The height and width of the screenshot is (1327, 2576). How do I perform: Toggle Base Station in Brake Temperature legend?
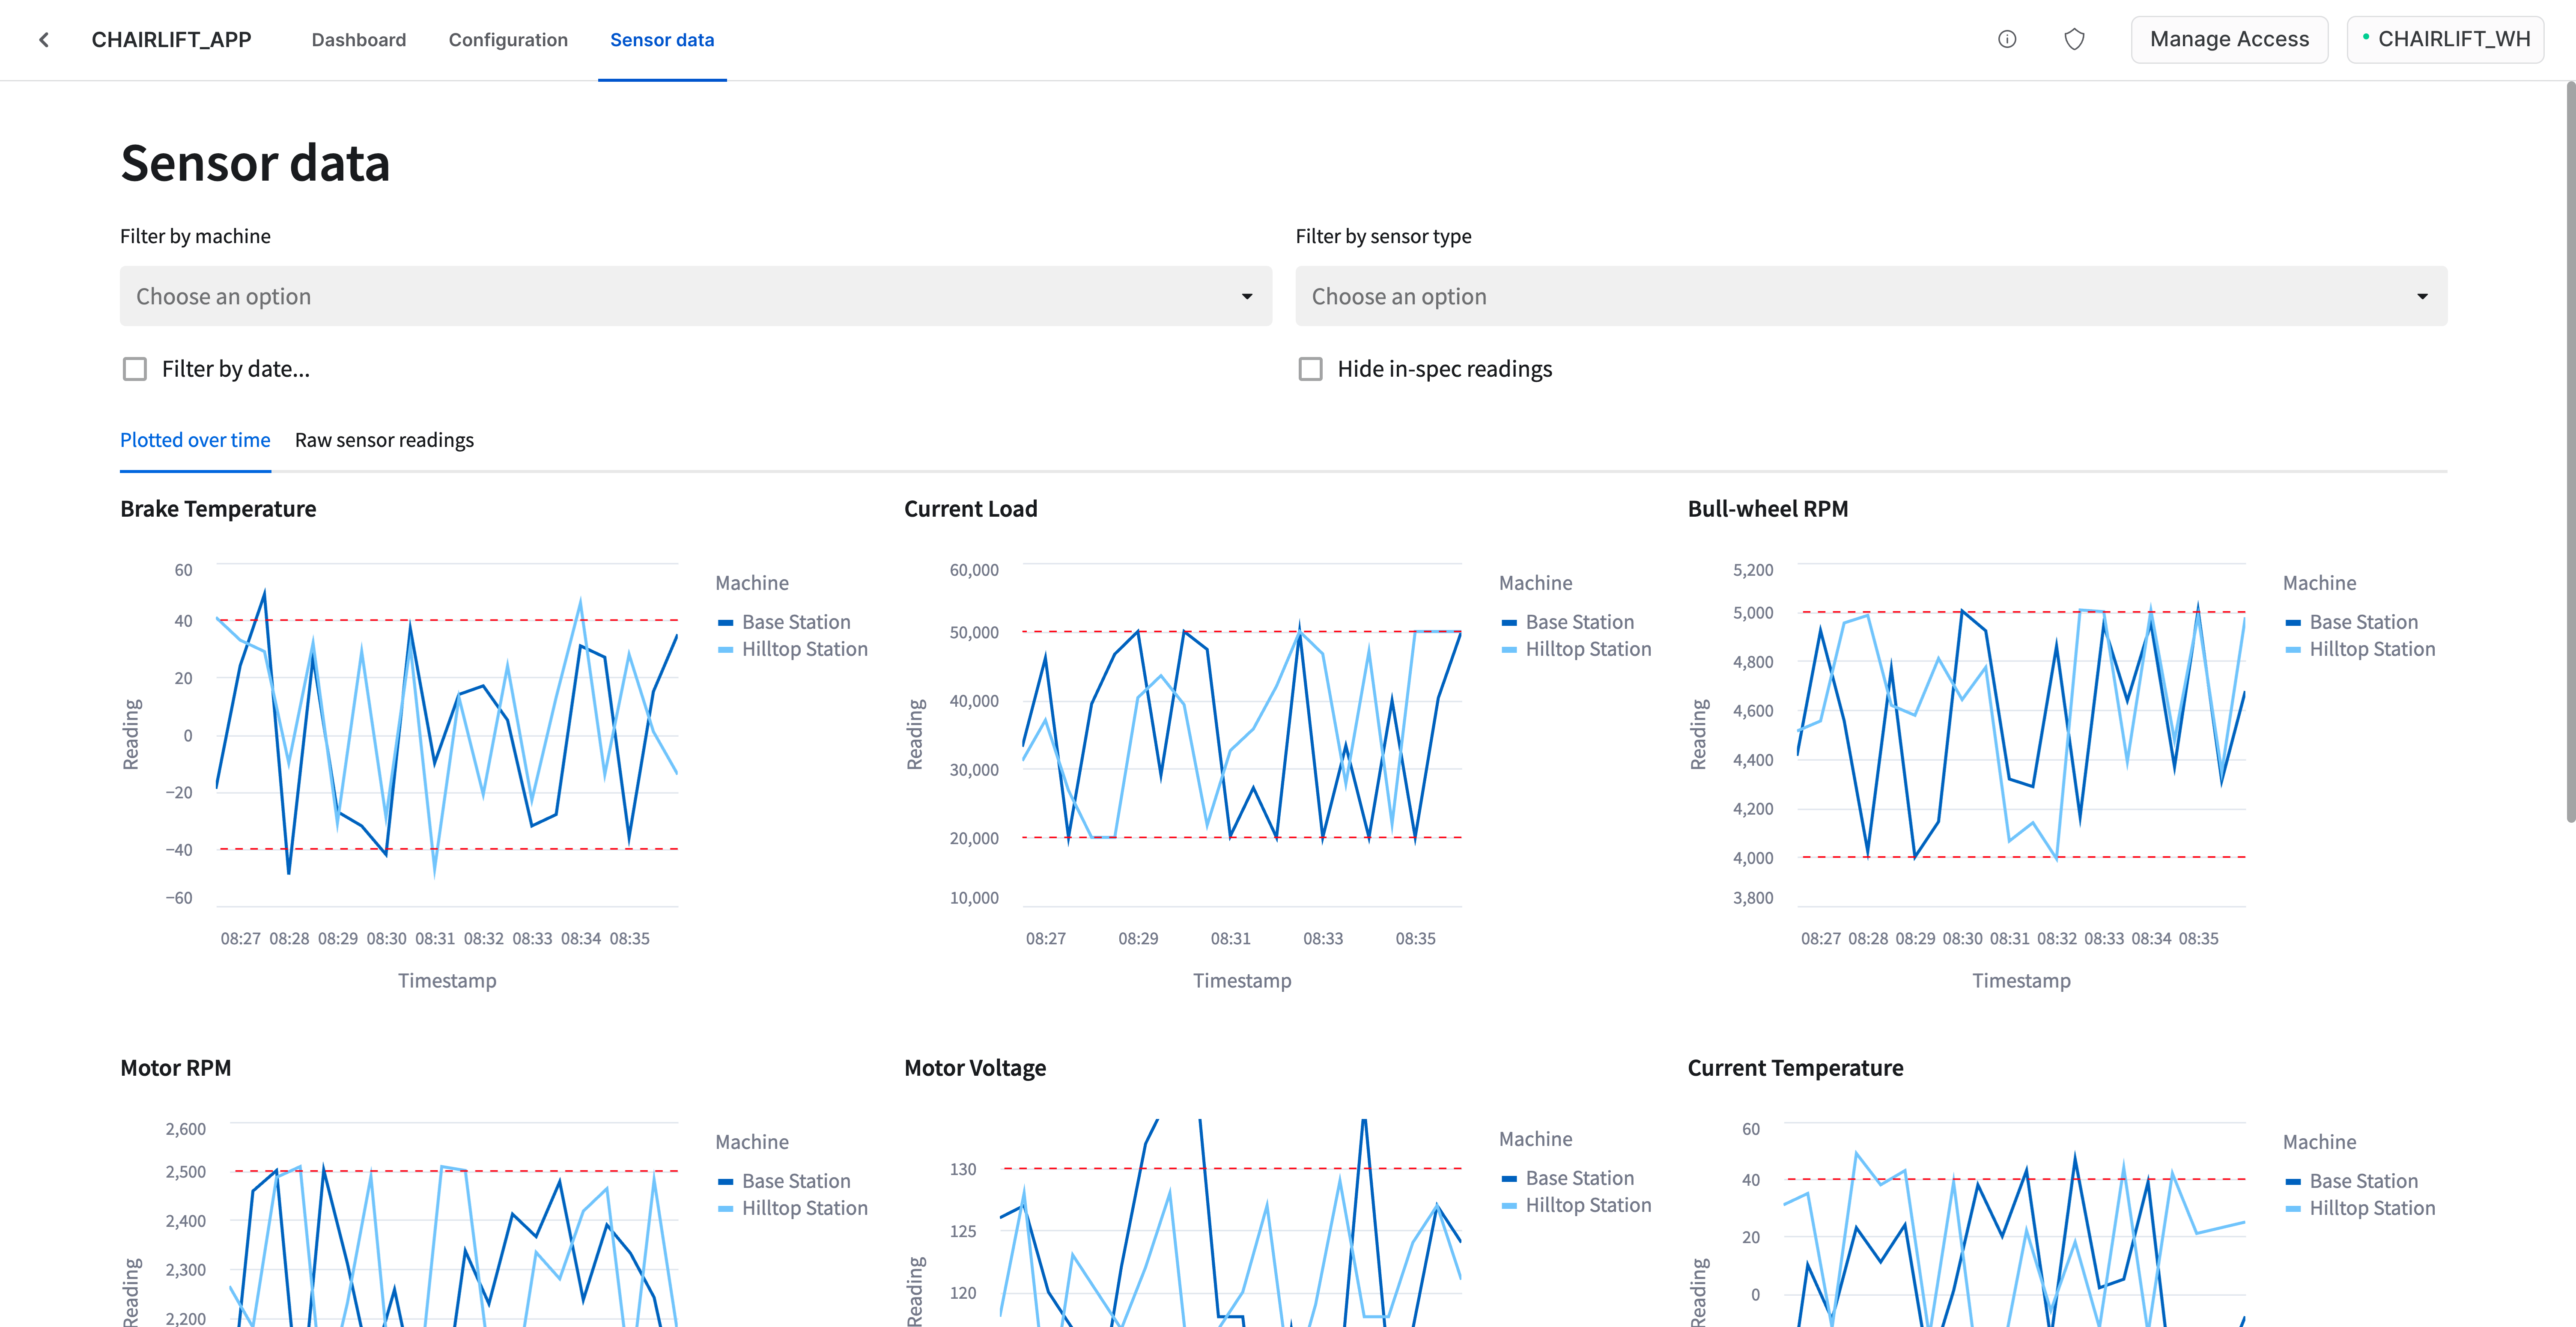pos(796,621)
